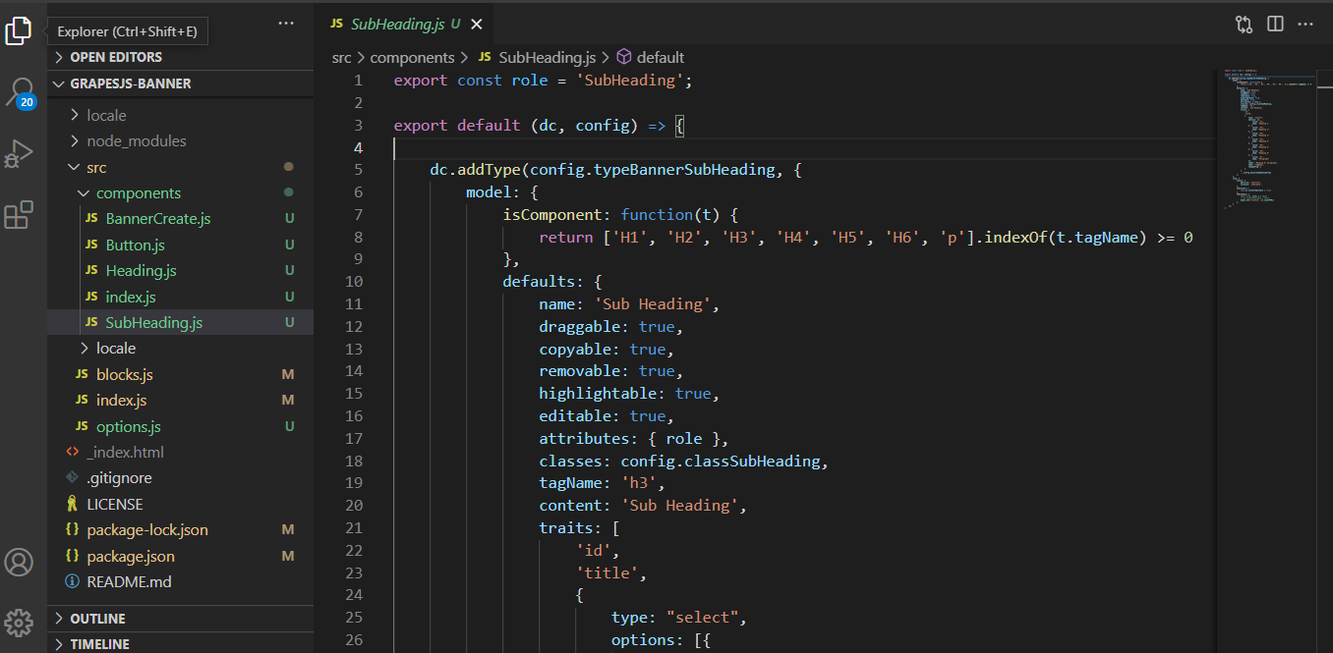Screen dimensions: 1333x653
Task: Click SubHeading.js in the breadcrumb path
Action: pyautogui.click(x=547, y=58)
